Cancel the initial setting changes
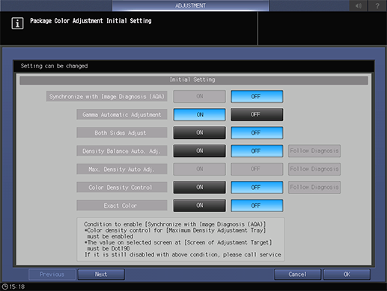Image resolution: width=387 pixels, height=291 pixels. pos(297,274)
